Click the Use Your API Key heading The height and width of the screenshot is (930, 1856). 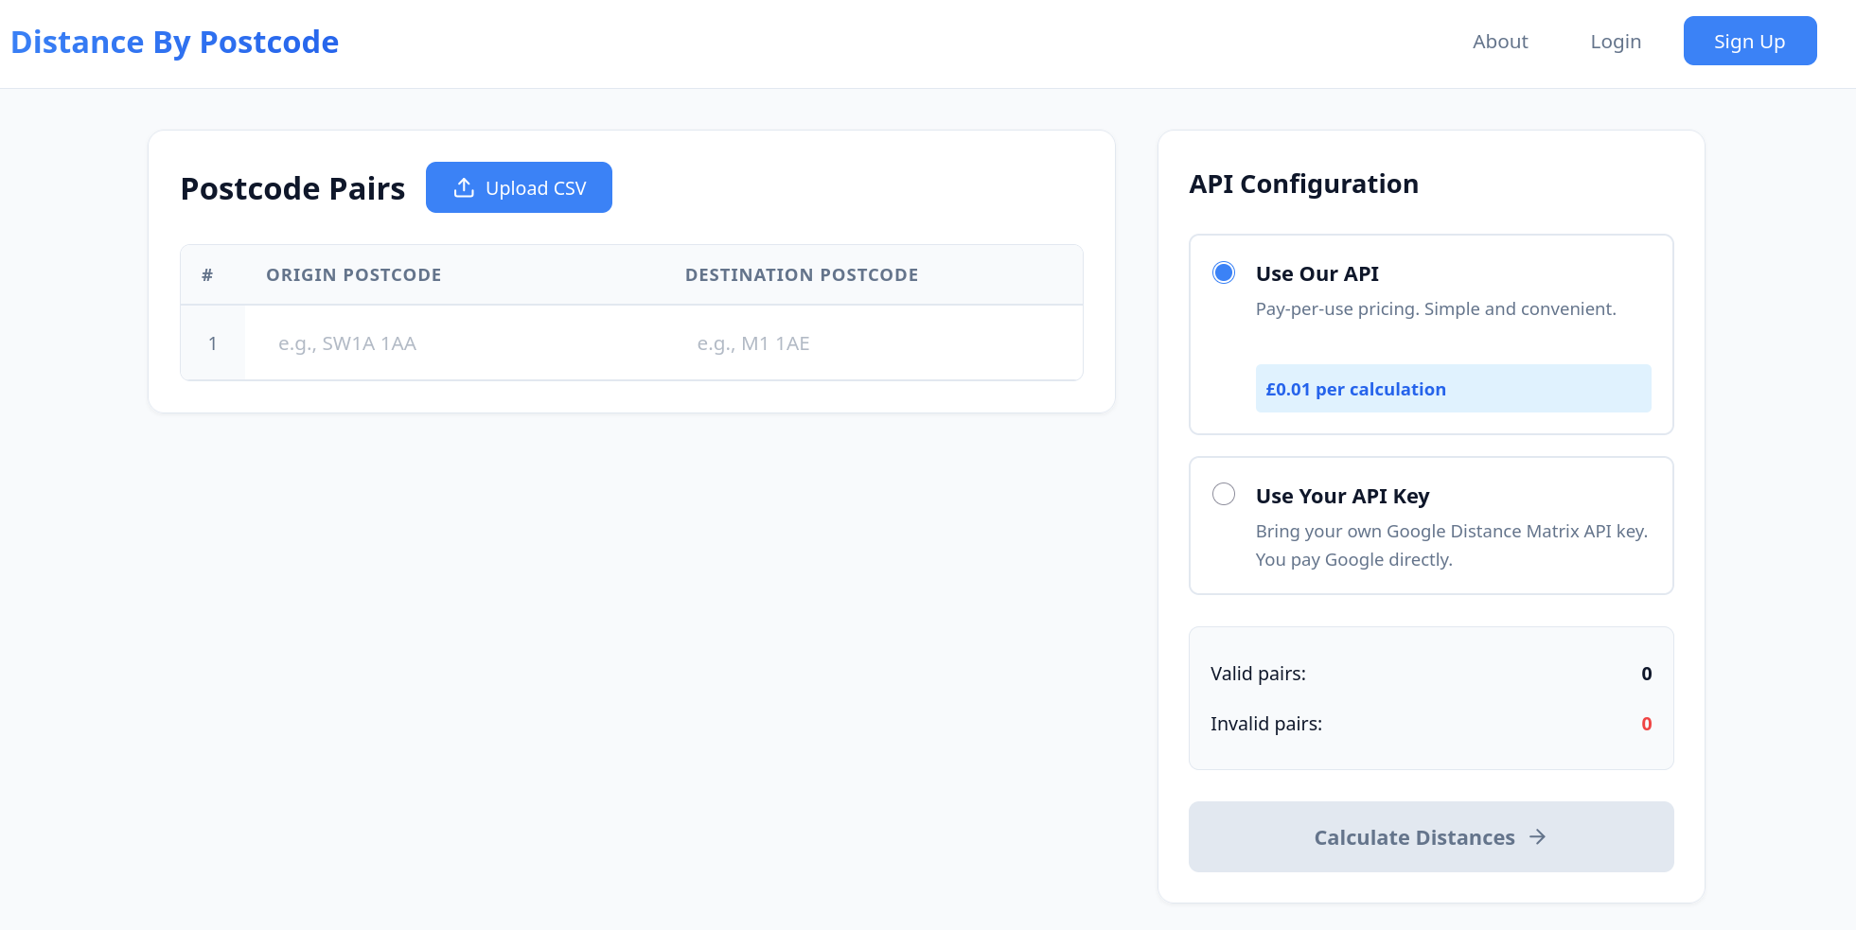[1342, 496]
